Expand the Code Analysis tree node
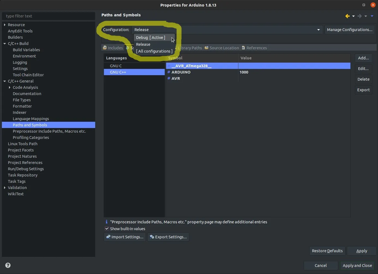The image size is (378, 274). pyautogui.click(x=10, y=87)
